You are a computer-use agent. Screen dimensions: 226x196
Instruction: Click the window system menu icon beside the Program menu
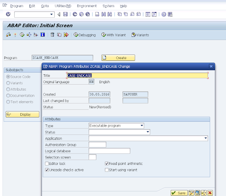pyautogui.click(x=5, y=5)
